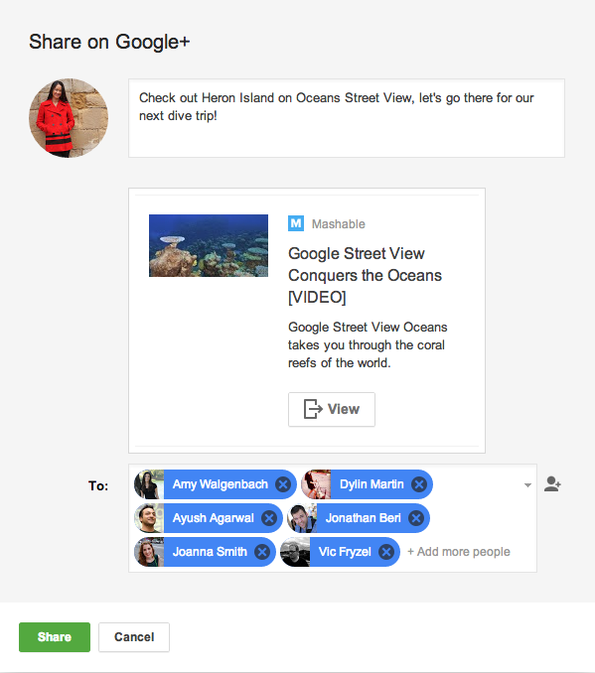The image size is (595, 673).
Task: Click the article description about coral reefs
Action: click(368, 345)
